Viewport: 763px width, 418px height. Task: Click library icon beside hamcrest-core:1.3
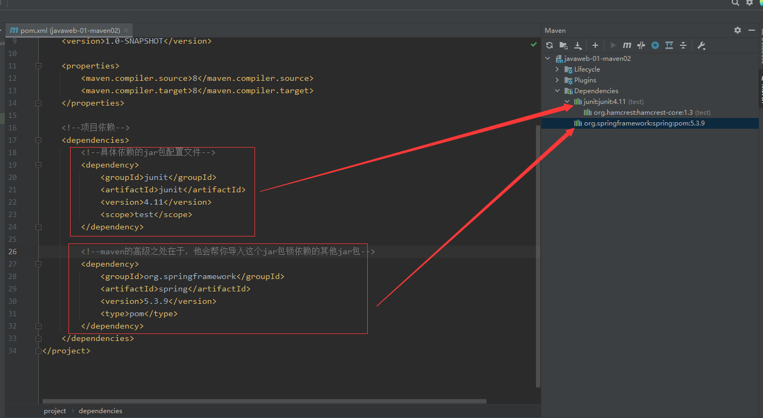coord(588,112)
